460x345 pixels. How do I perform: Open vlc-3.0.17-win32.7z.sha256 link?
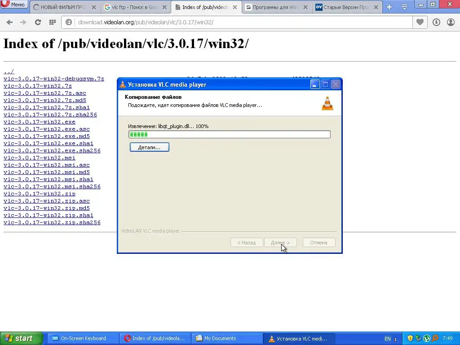[50, 115]
